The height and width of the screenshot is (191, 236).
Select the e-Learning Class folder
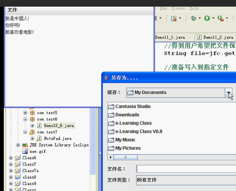tap(133, 123)
